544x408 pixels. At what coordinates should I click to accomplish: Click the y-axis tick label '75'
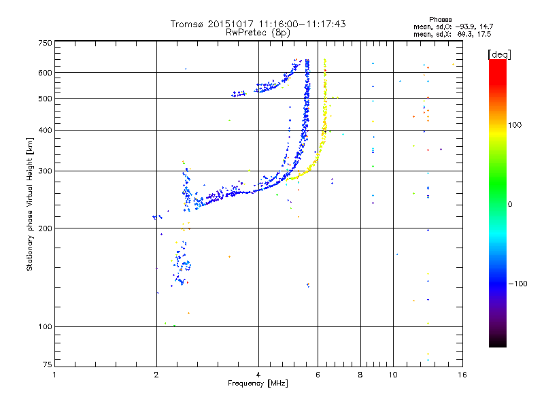[x=48, y=364]
